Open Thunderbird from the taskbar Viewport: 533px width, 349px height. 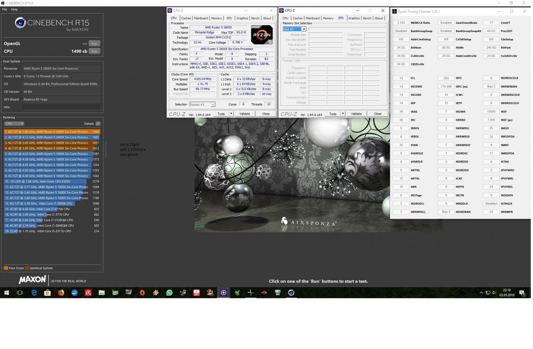[x=75, y=293]
